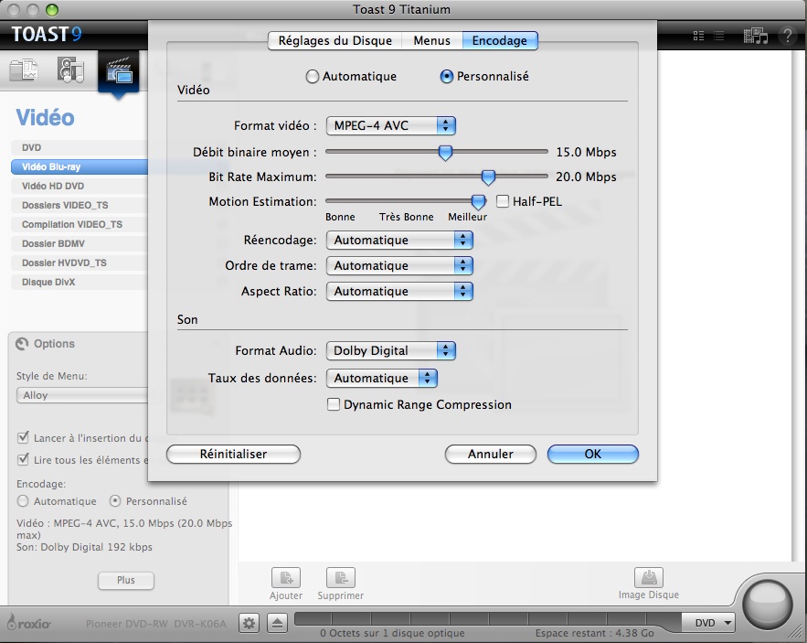
Task: Switch to list view layout
Action: pyautogui.click(x=719, y=36)
